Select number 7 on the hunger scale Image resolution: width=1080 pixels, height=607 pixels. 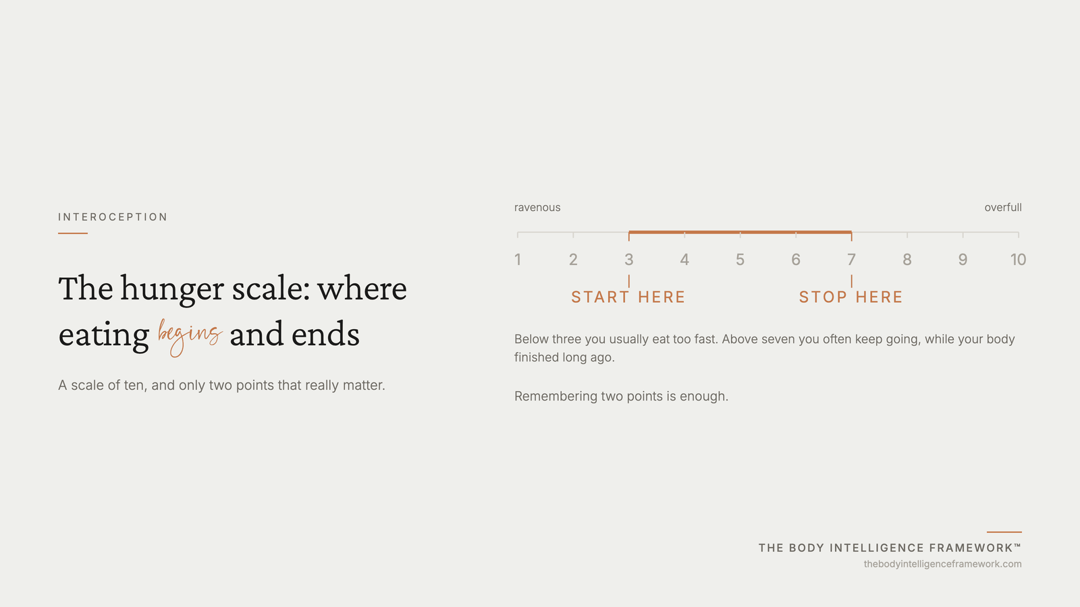tap(851, 260)
